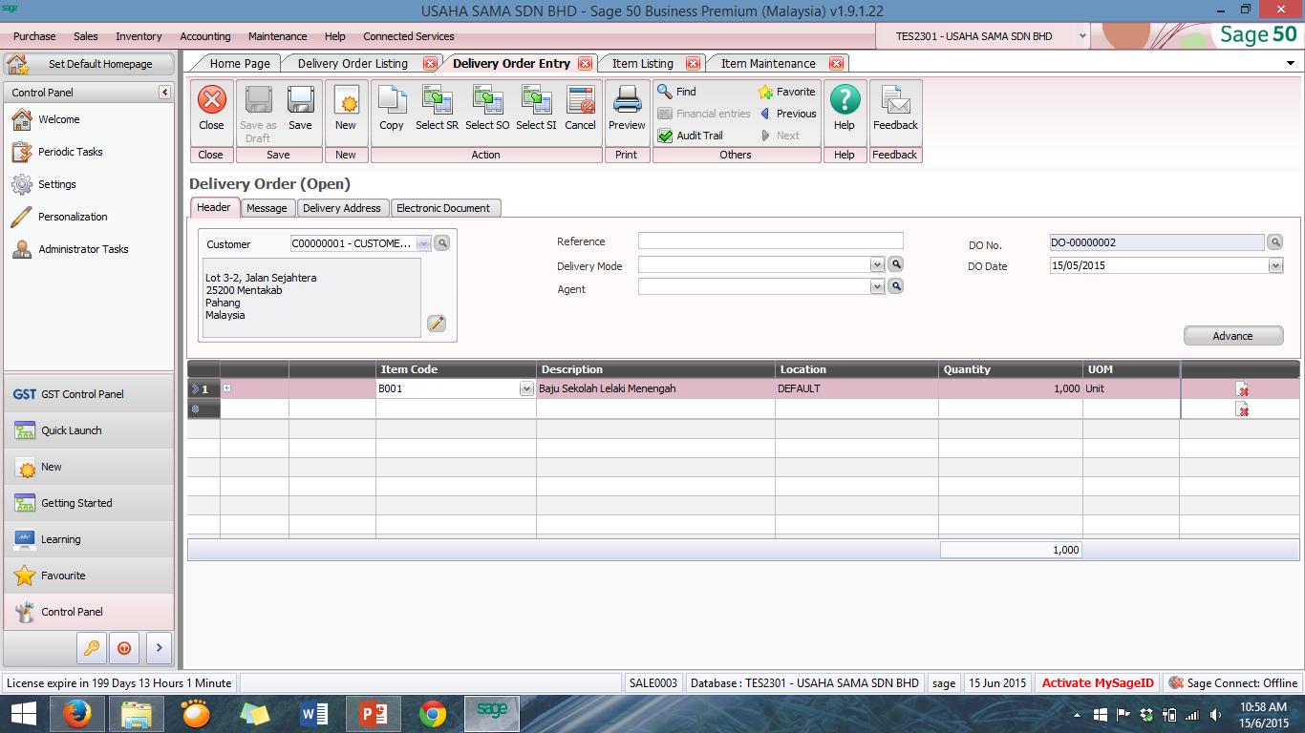
Task: Open Word from the Windows taskbar
Action: (x=314, y=713)
